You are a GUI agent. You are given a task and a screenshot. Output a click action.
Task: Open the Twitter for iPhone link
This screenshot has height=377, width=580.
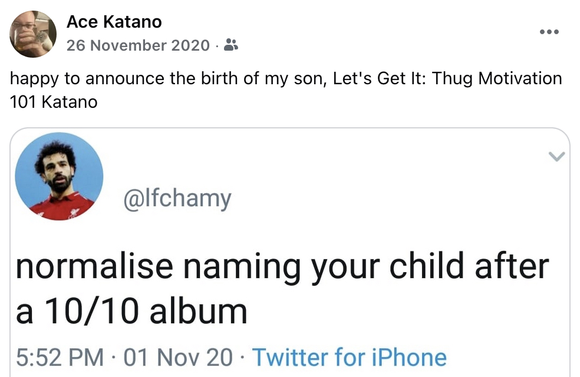point(349,357)
